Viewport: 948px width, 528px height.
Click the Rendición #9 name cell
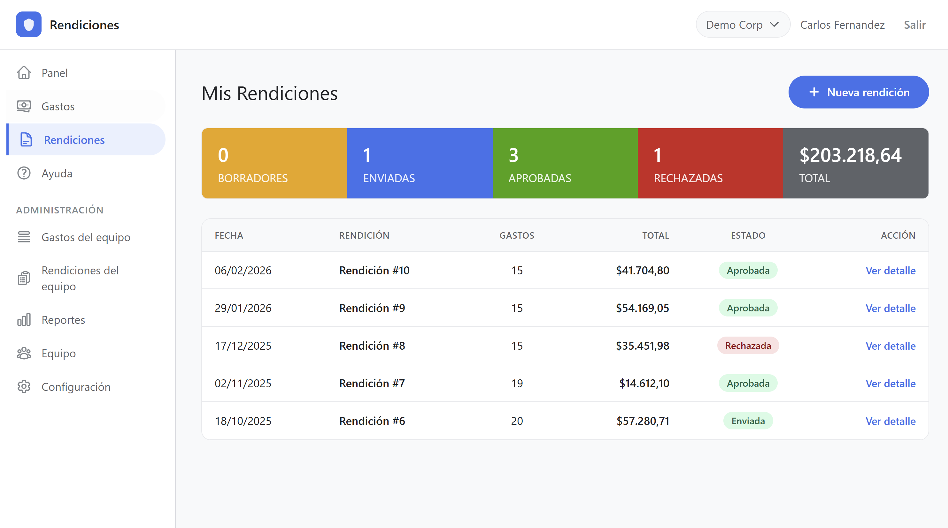[x=372, y=308]
